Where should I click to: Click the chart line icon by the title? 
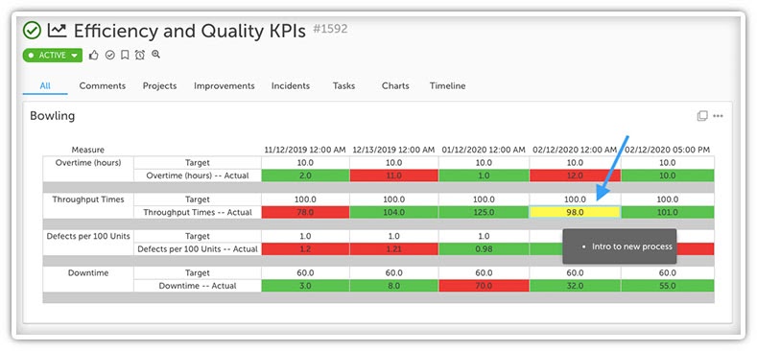[x=57, y=31]
